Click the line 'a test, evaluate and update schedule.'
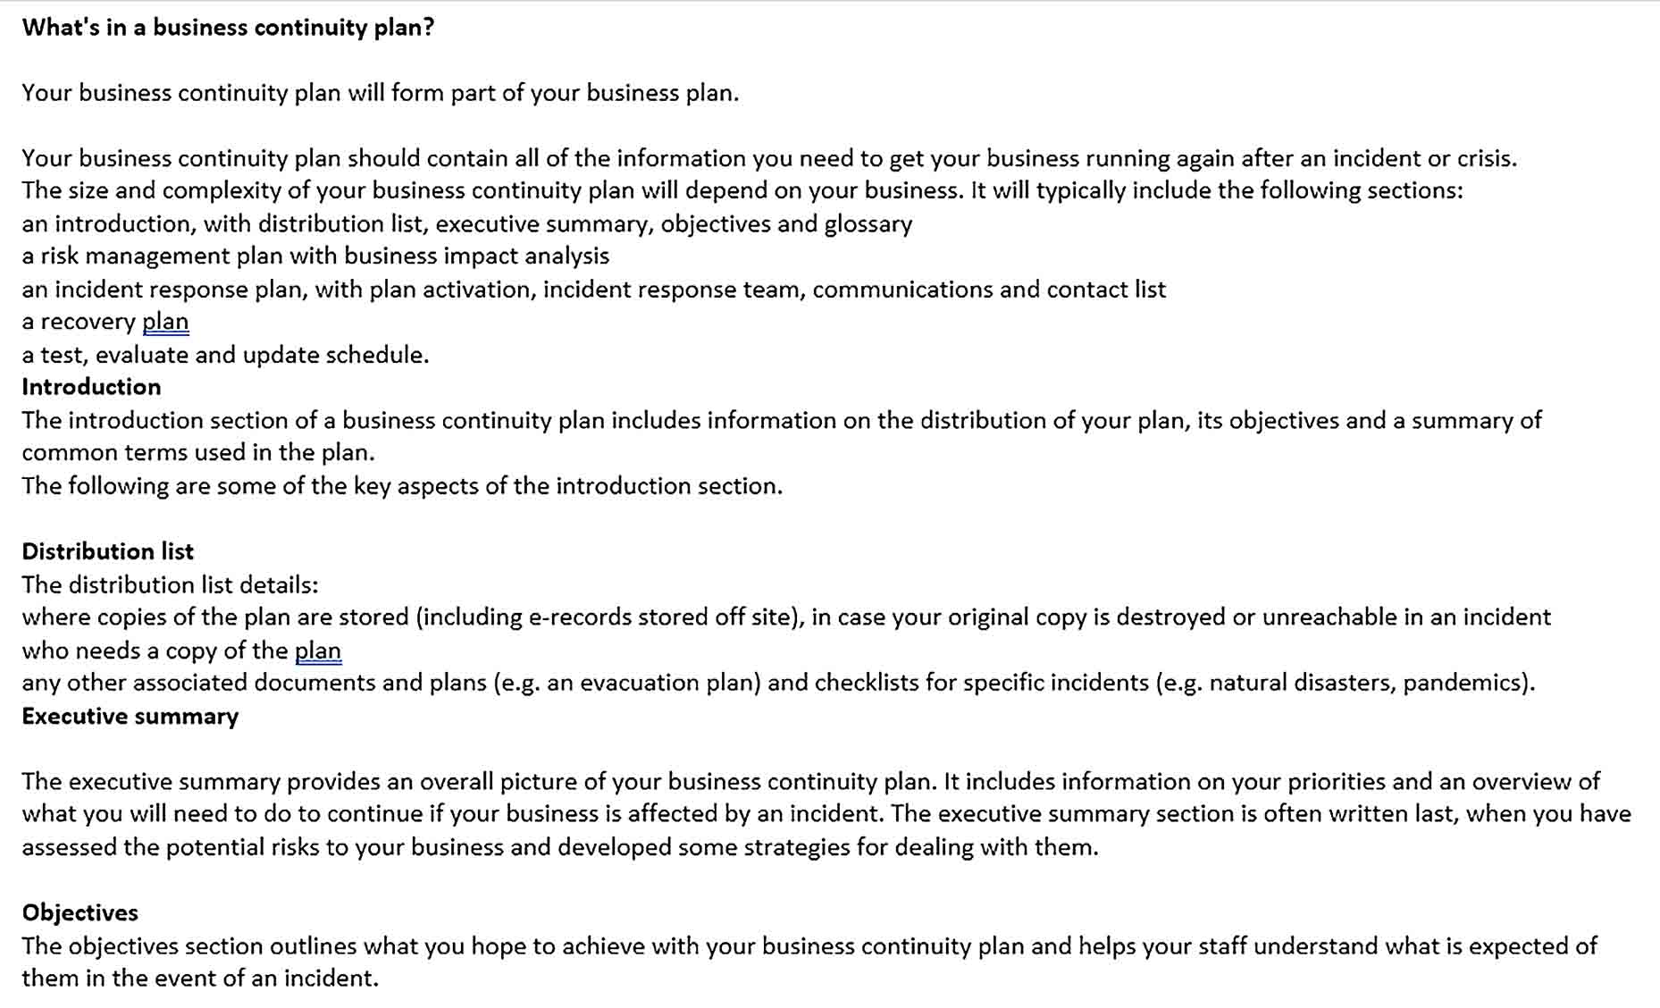 225,355
